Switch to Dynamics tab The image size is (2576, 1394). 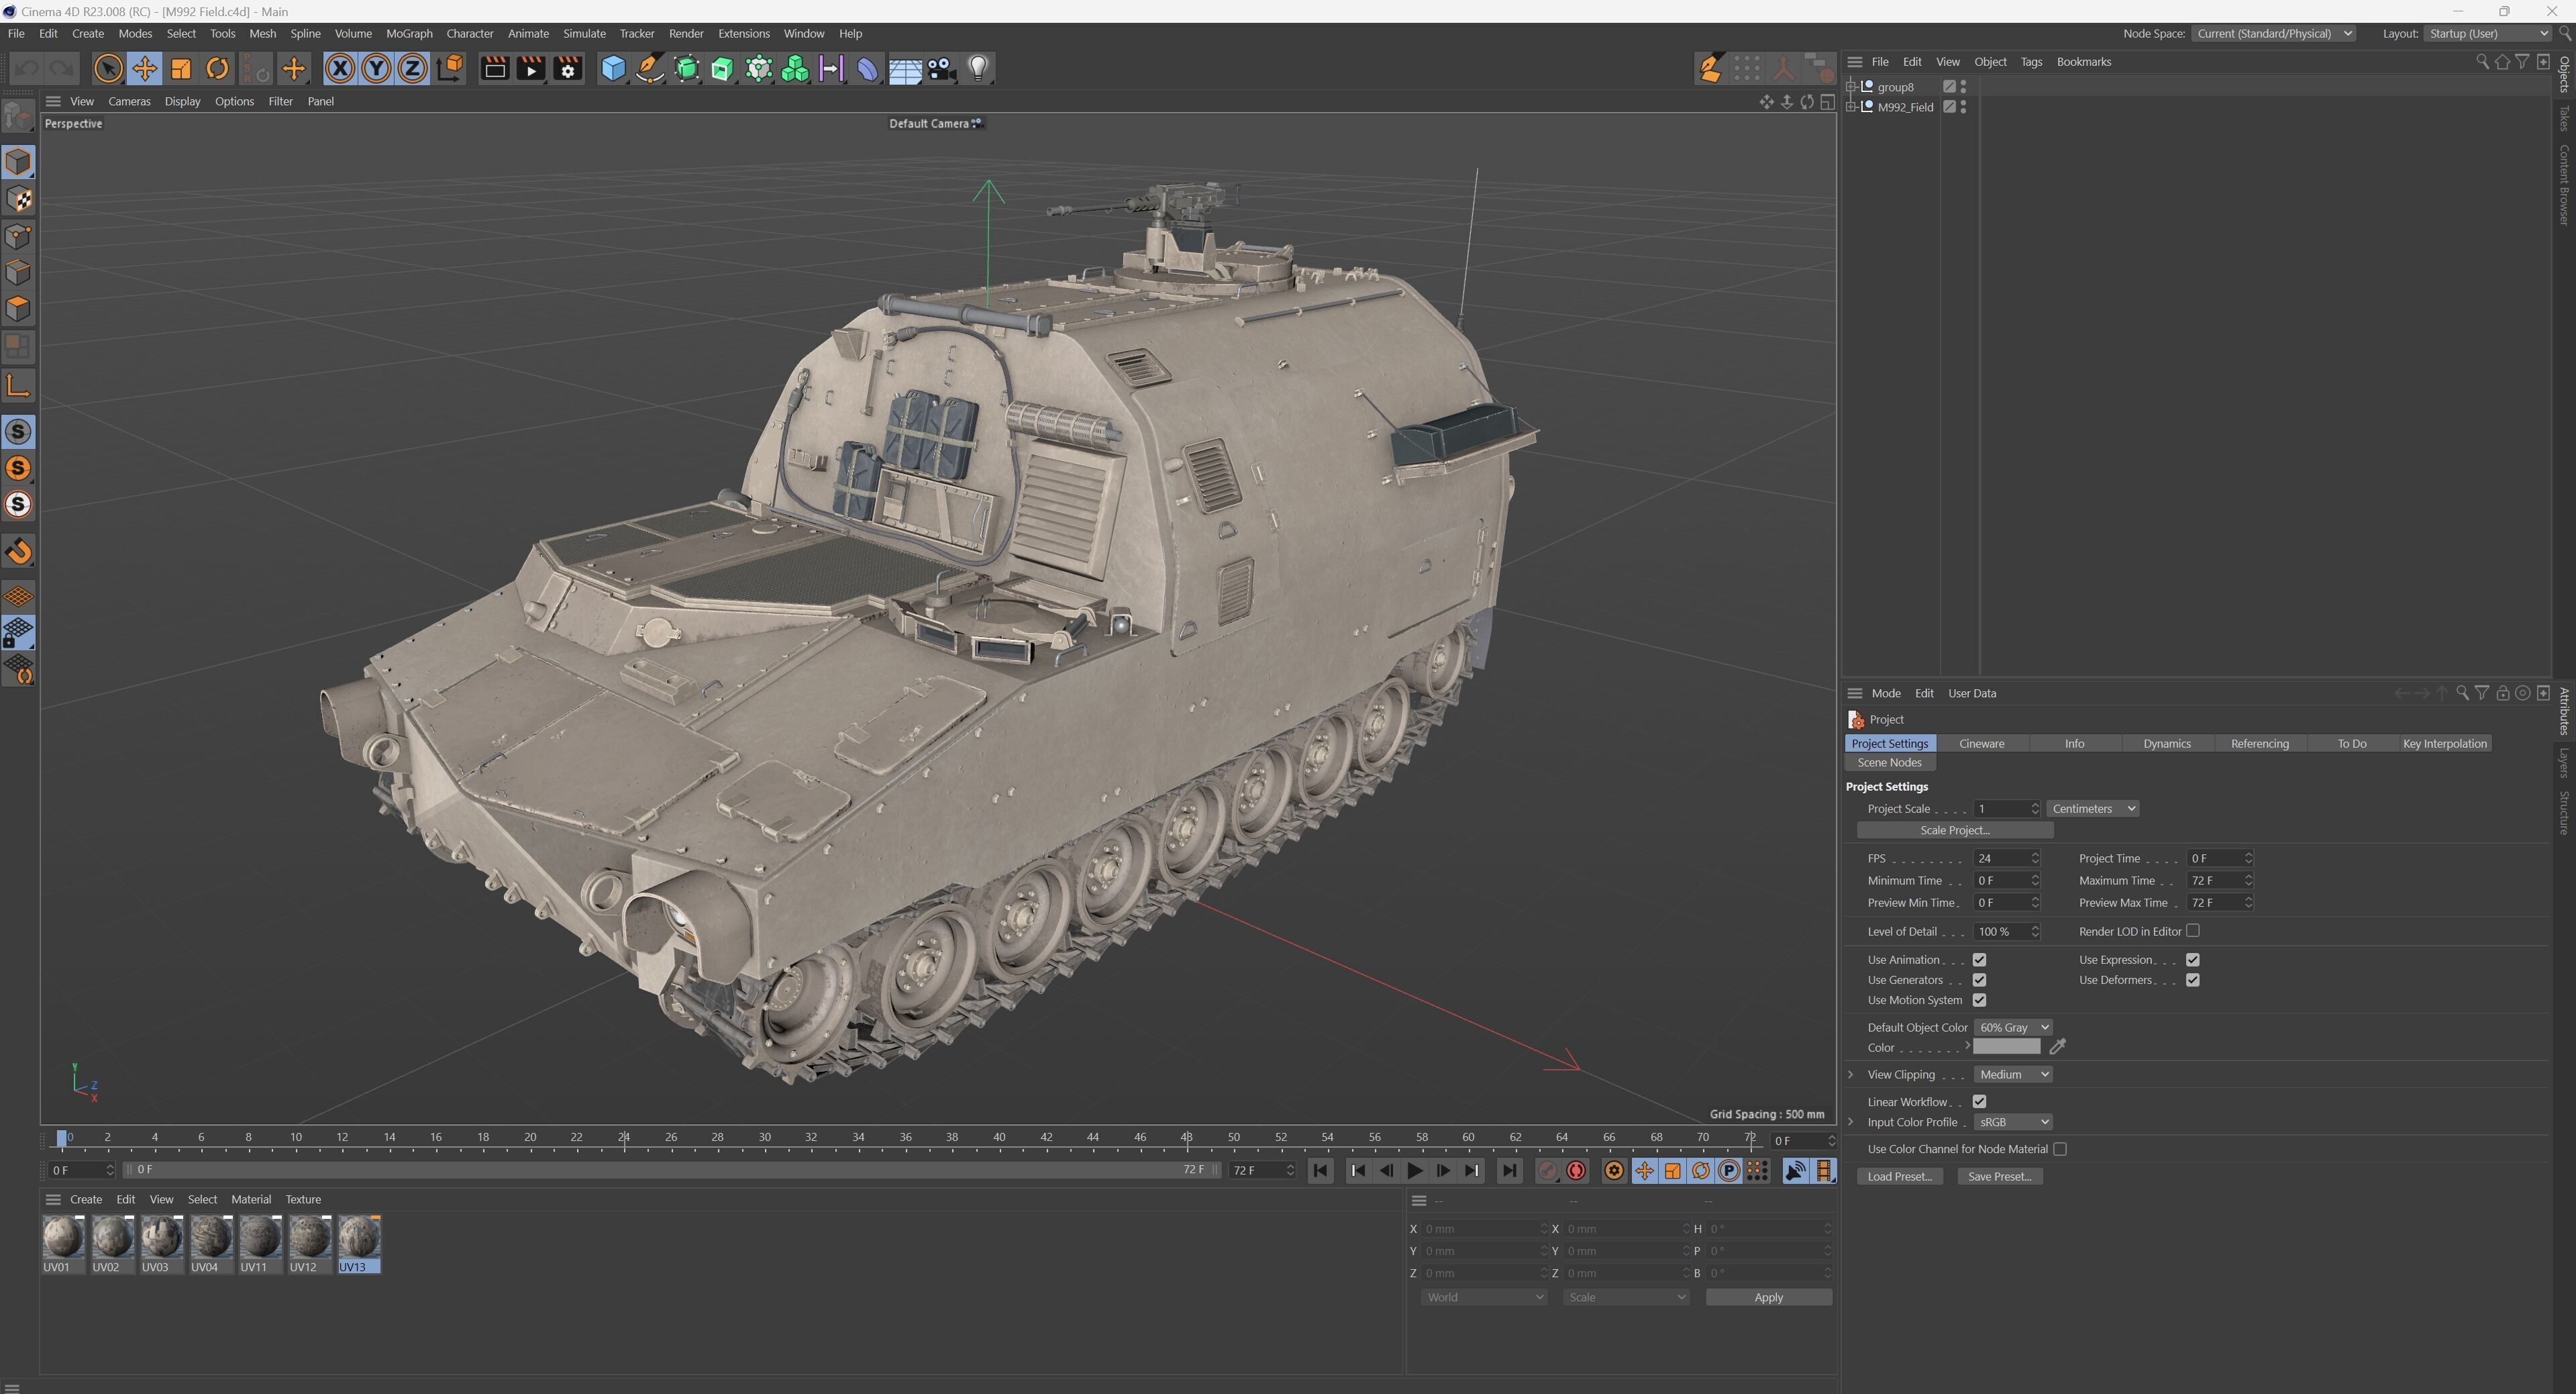2167,744
